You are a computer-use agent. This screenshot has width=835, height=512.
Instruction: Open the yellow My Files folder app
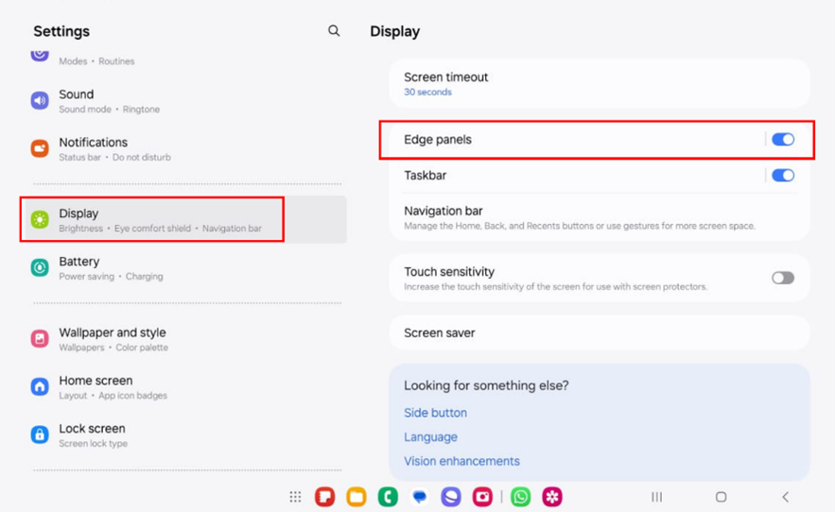tap(357, 497)
